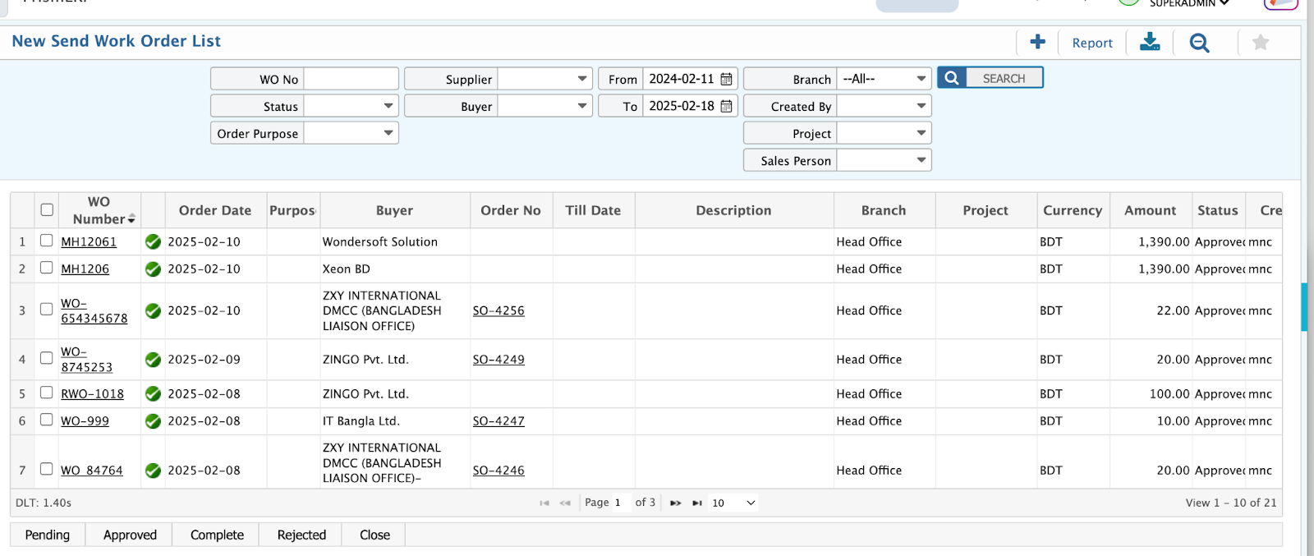The image size is (1314, 556).
Task: Go to previous page pager icon
Action: pyautogui.click(x=565, y=503)
